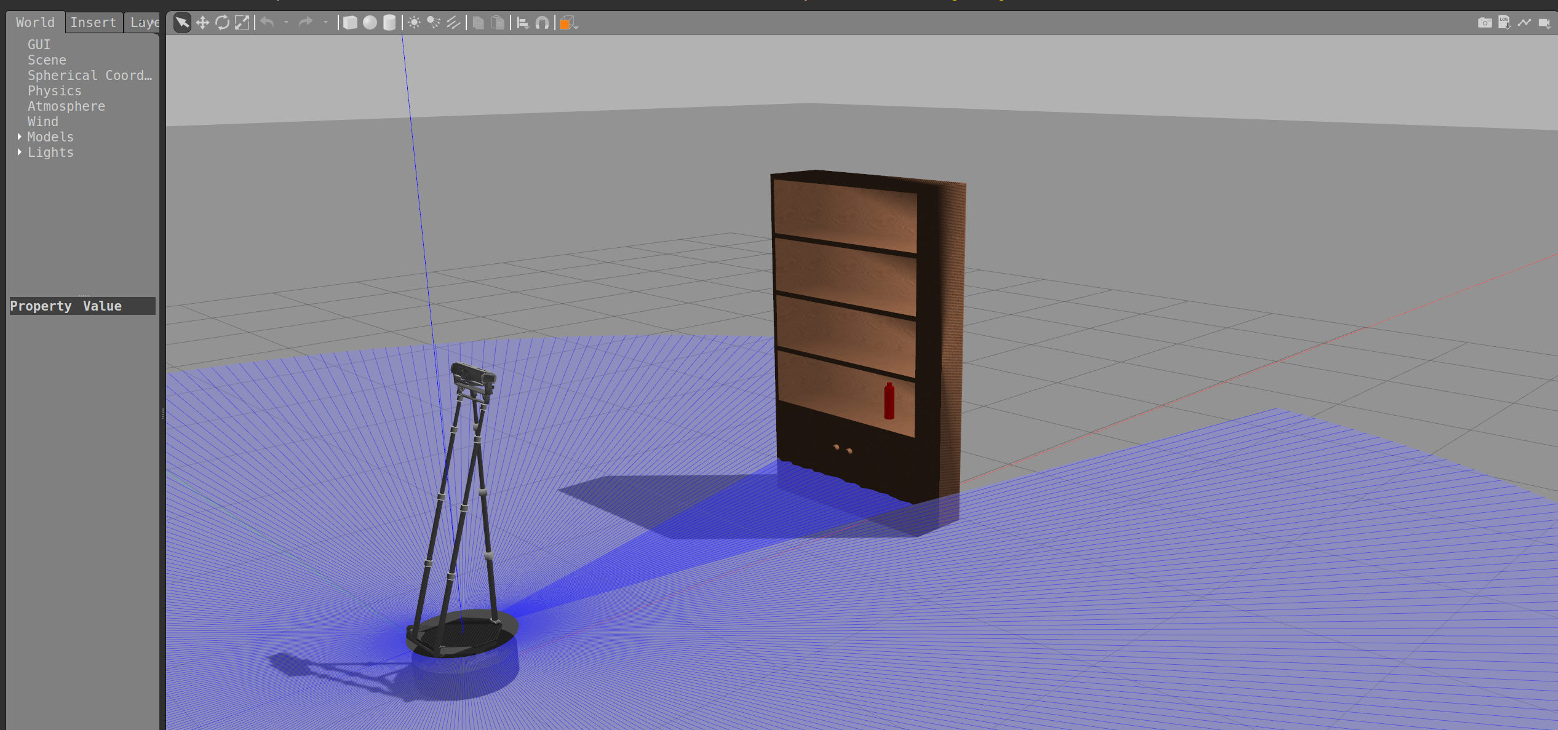Image resolution: width=1558 pixels, height=730 pixels.
Task: Open the plot graph window
Action: (1524, 23)
